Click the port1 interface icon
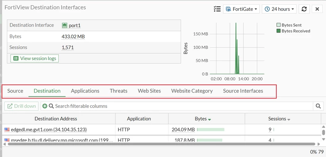The image size is (326, 157). [x=65, y=25]
